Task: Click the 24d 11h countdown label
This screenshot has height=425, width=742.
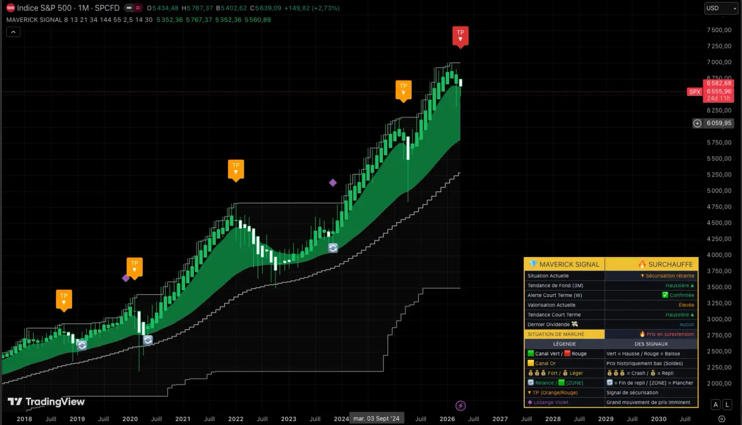Action: 719,98
